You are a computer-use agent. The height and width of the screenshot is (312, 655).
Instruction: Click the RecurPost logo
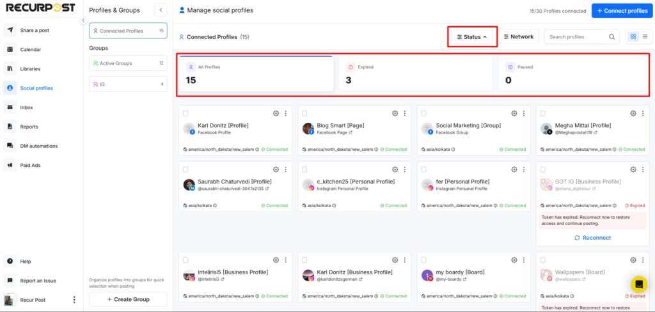pyautogui.click(x=40, y=8)
